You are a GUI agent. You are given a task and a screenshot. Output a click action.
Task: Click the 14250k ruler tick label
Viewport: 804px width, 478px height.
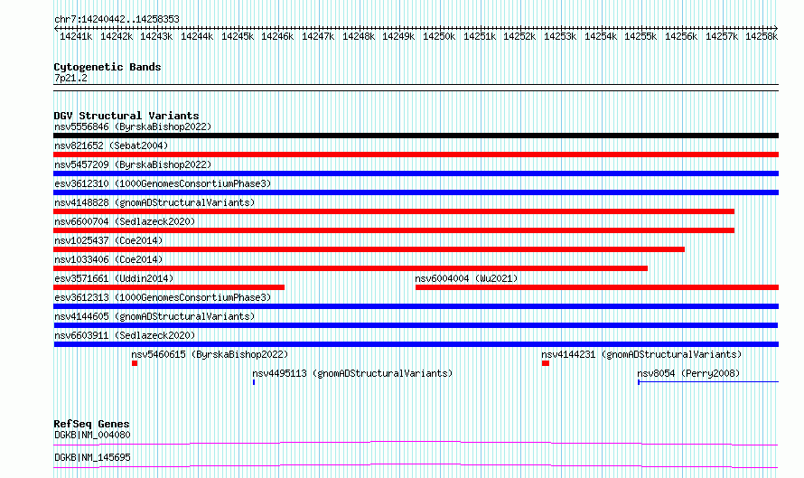439,36
